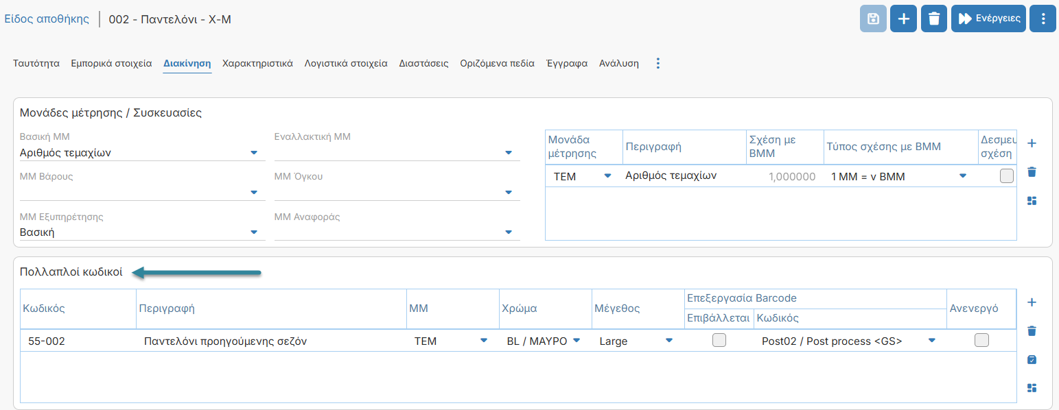
Task: Delete row from Πολλαπλοί κωδικοί grid
Action: pyautogui.click(x=1031, y=331)
